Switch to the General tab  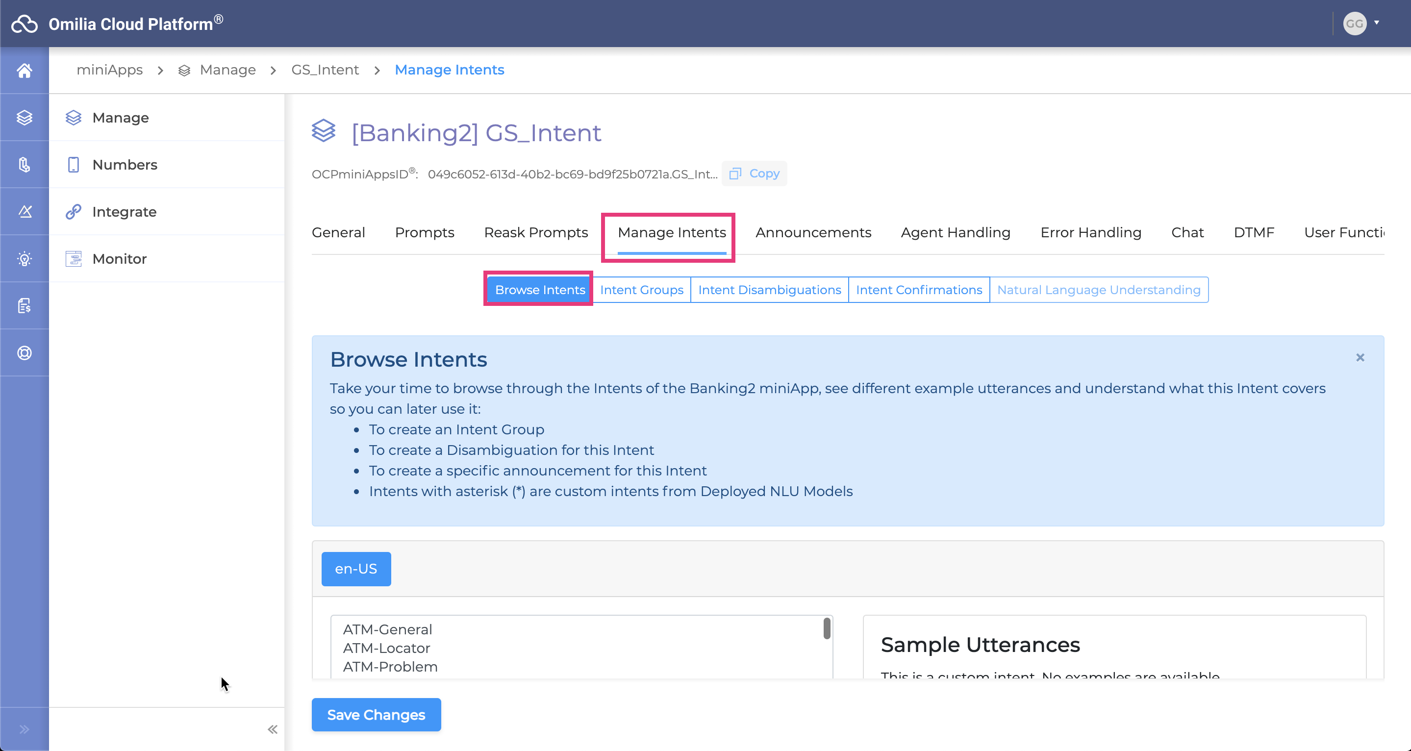[338, 232]
